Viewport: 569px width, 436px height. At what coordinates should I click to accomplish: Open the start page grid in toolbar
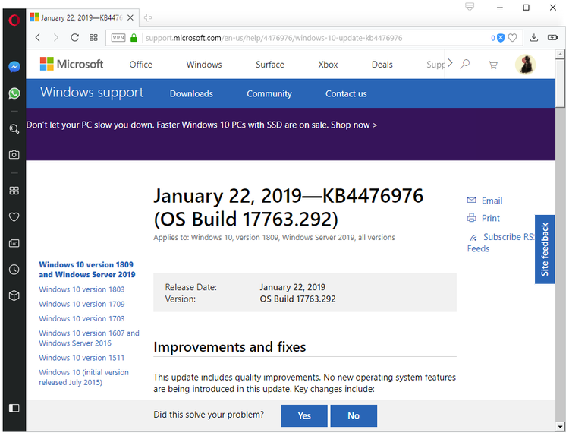pyautogui.click(x=93, y=37)
